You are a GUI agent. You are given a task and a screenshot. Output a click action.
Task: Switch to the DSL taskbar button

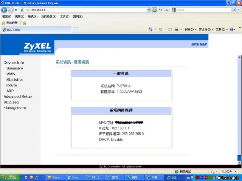tap(174, 178)
